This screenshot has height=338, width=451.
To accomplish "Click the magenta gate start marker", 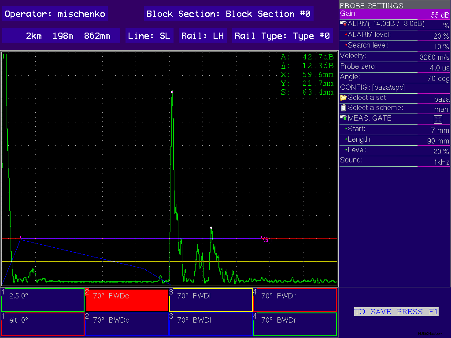I will pyautogui.click(x=21, y=237).
